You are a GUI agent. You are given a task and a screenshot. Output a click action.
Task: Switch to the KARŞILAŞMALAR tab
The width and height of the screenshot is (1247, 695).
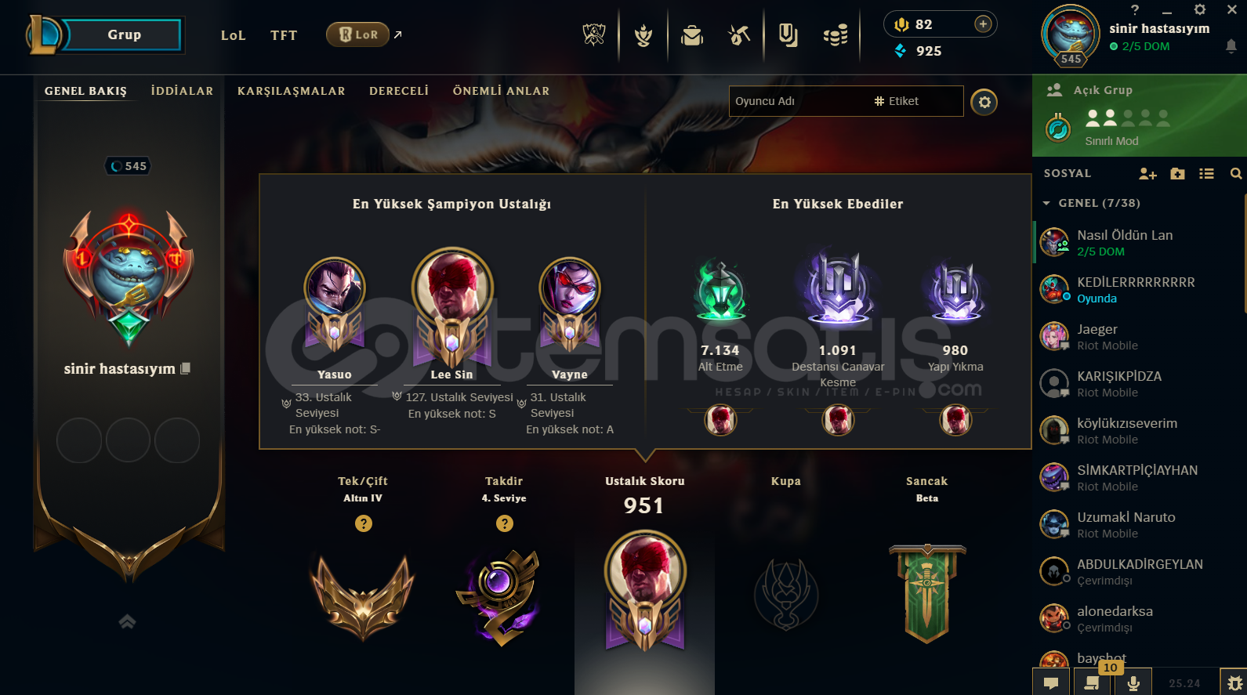(x=291, y=91)
